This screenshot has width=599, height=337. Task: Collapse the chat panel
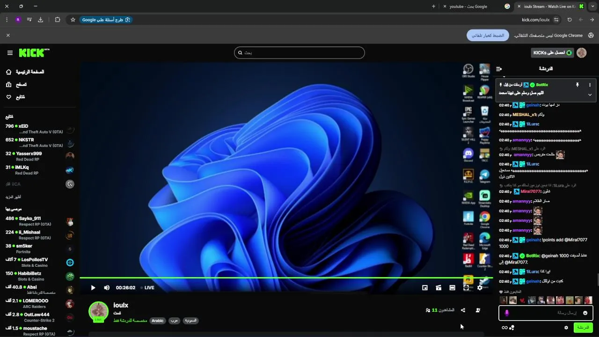tap(499, 69)
